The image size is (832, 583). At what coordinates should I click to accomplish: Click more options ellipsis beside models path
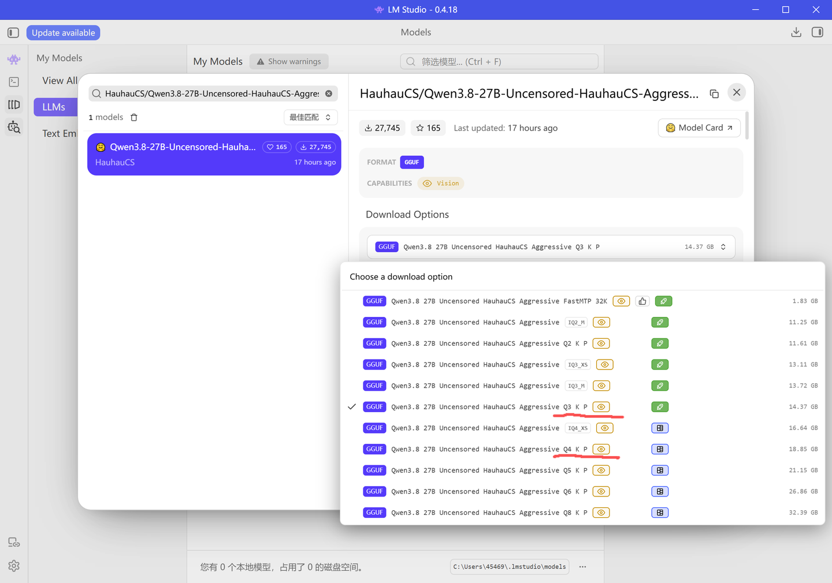582,567
